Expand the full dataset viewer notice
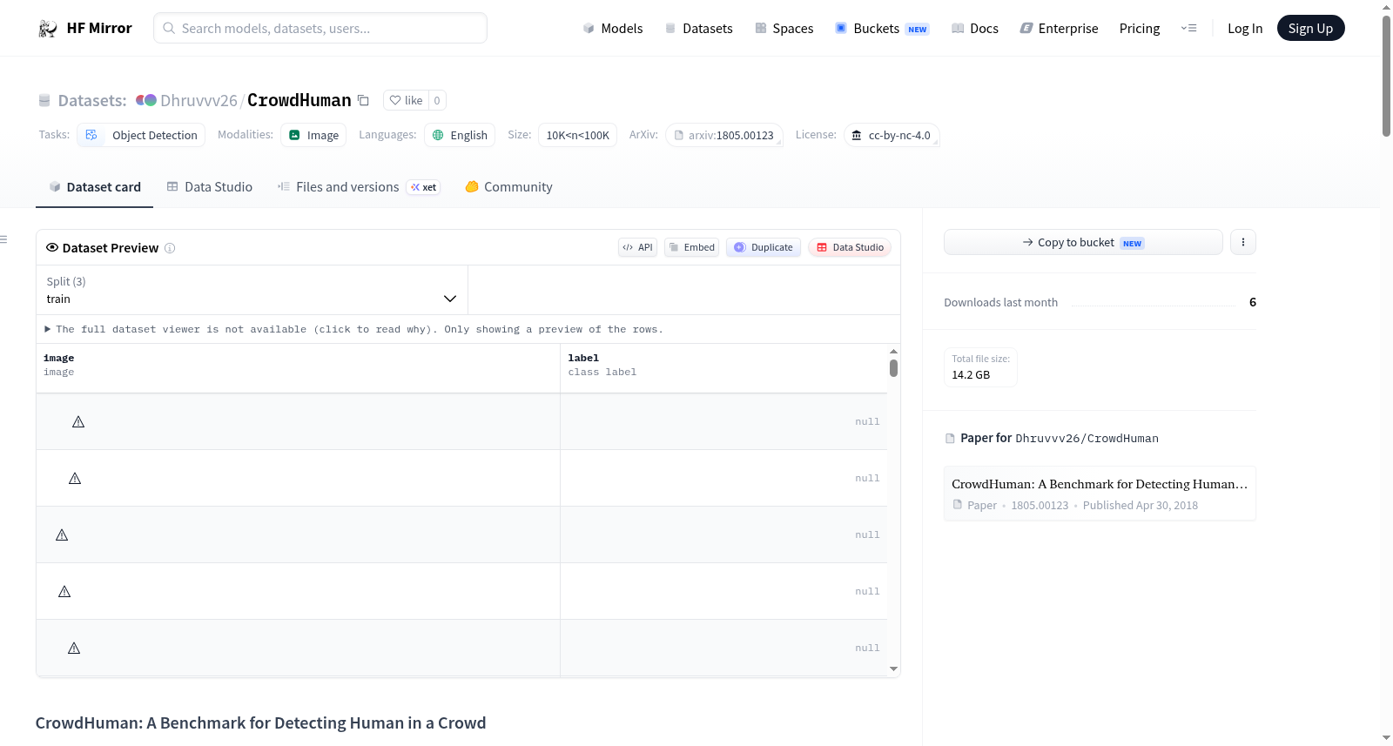 353,329
